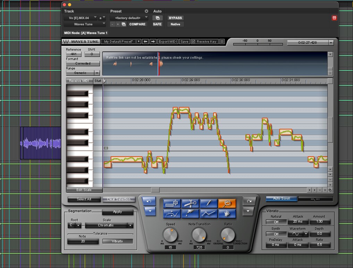Toggle plugin BYPASS

175,18
